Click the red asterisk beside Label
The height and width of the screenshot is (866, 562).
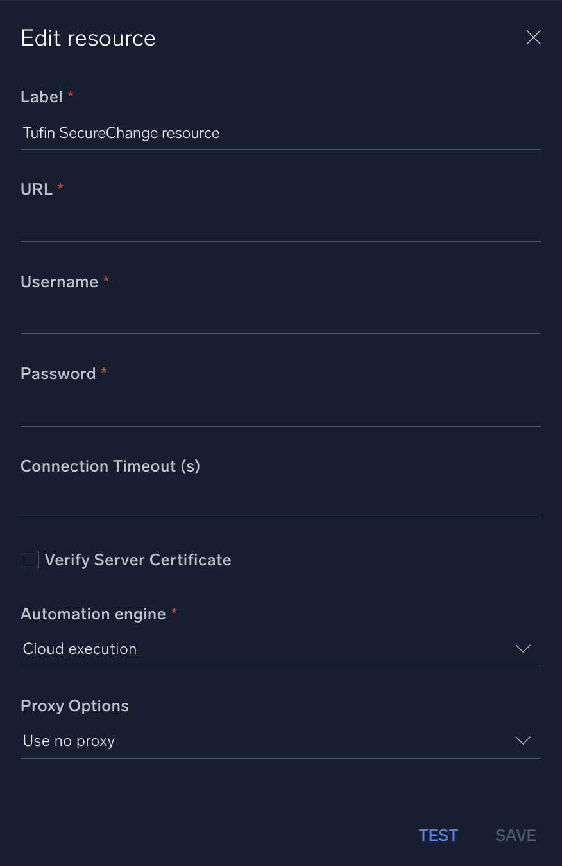(x=70, y=95)
